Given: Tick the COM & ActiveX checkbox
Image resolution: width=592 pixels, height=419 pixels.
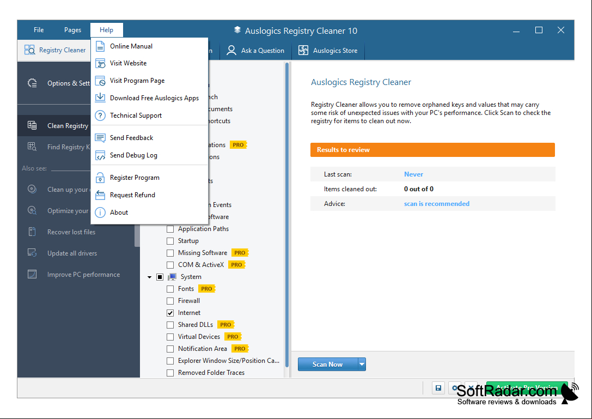Looking at the screenshot, I should click(x=170, y=265).
